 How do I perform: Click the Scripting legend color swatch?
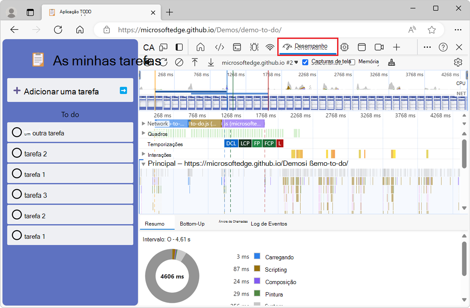click(x=257, y=268)
